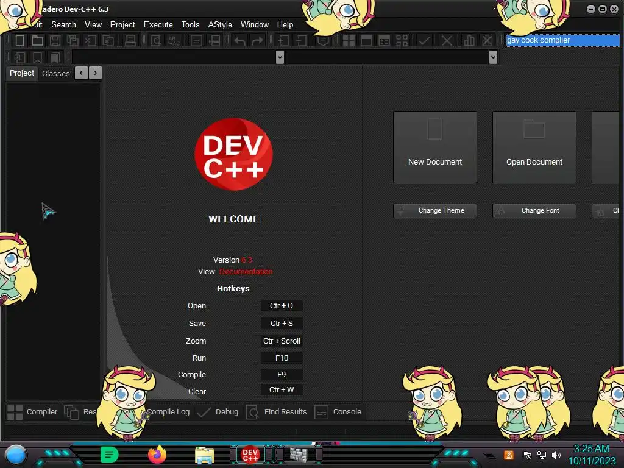Open the Console bottom tab
This screenshot has width=624, height=468.
click(x=338, y=412)
